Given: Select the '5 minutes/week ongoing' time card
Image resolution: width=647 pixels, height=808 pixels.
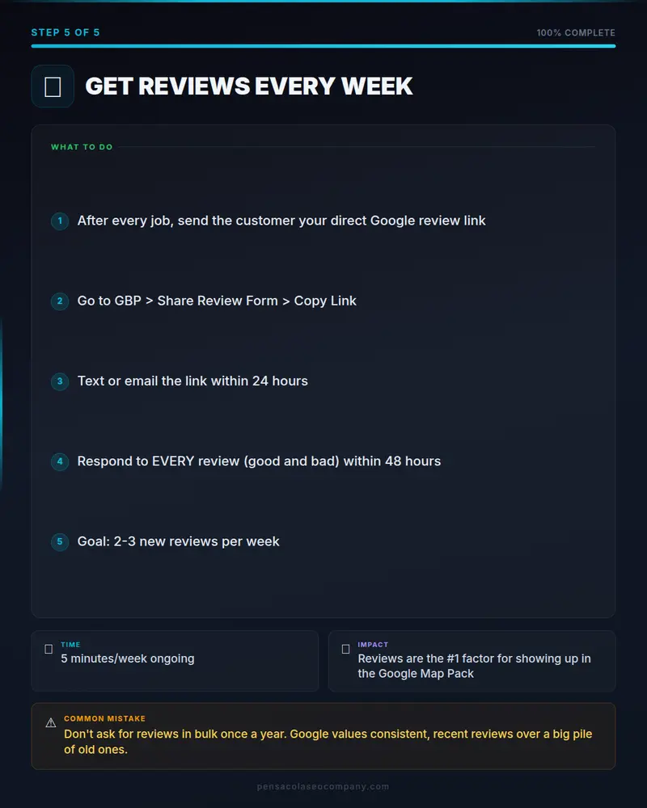Looking at the screenshot, I should [x=175, y=661].
